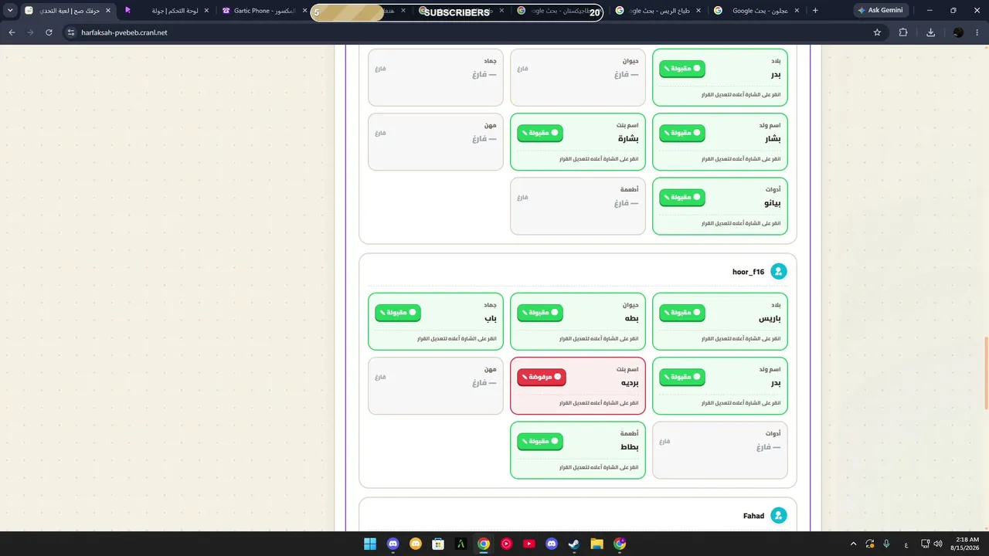The image size is (989, 556).
Task: Reload the page with the refresh icon
Action: click(49, 32)
